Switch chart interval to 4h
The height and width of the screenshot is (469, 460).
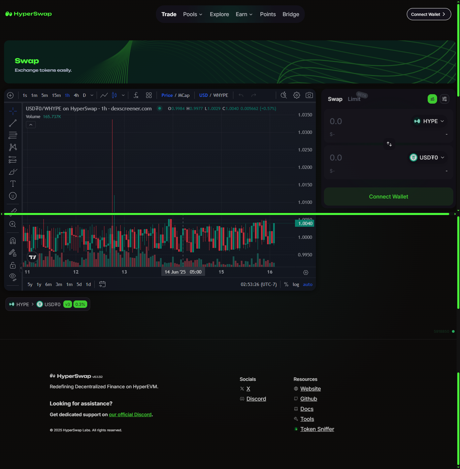point(76,95)
